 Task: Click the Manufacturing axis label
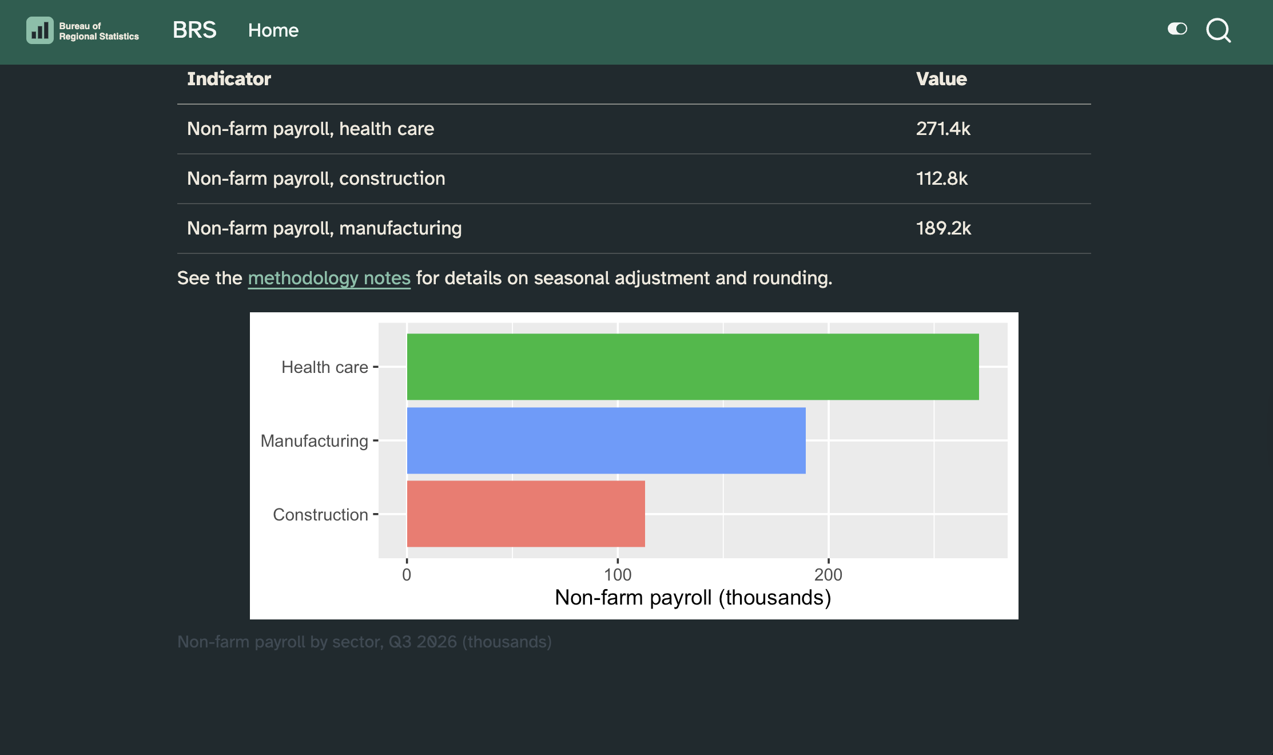click(314, 441)
